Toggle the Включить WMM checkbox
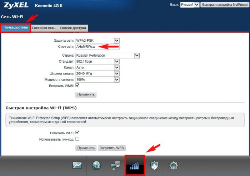This screenshot has width=250, height=176. (x=77, y=86)
